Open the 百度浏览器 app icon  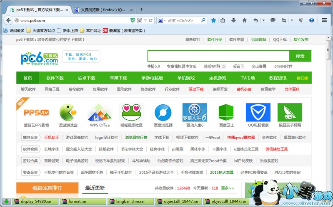[163, 113]
